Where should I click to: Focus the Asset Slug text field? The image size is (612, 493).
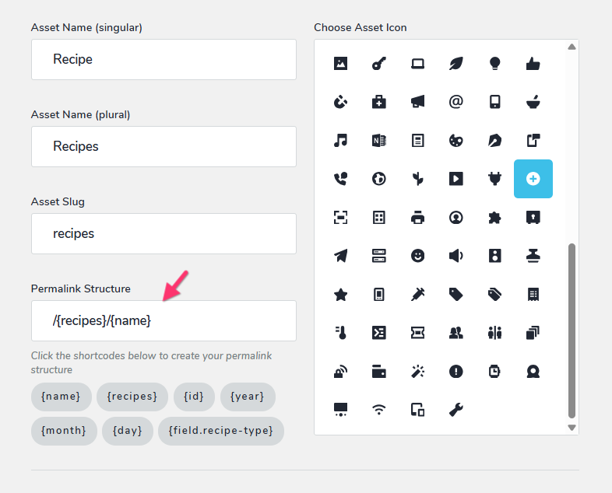(x=164, y=233)
